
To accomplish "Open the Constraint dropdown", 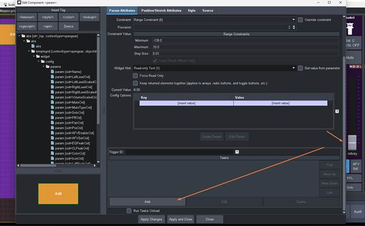I will coord(214,20).
